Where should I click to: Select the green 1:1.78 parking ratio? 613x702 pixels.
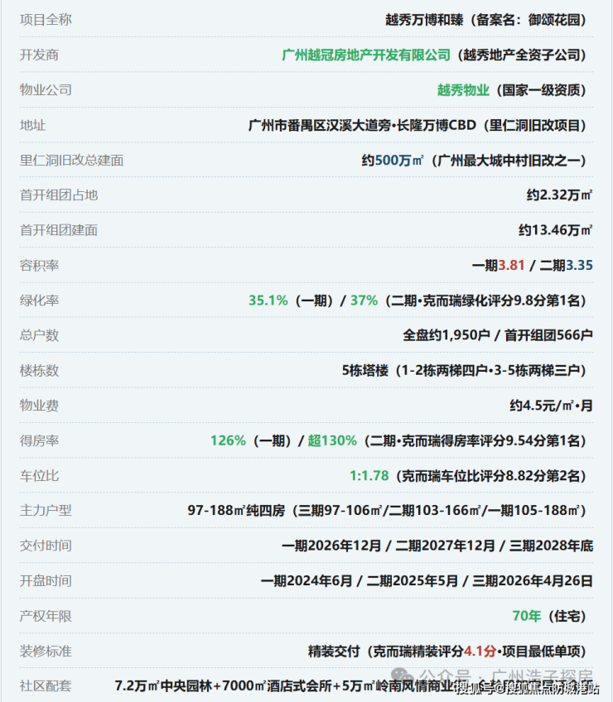(x=369, y=475)
